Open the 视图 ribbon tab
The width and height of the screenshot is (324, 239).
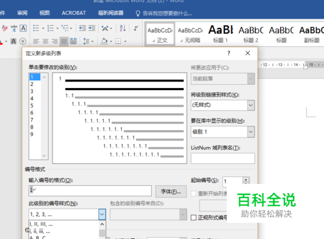click(x=45, y=13)
